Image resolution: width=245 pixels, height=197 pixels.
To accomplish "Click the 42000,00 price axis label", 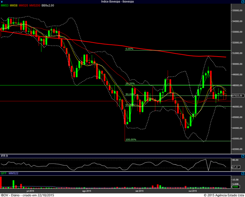I will click(237, 149).
